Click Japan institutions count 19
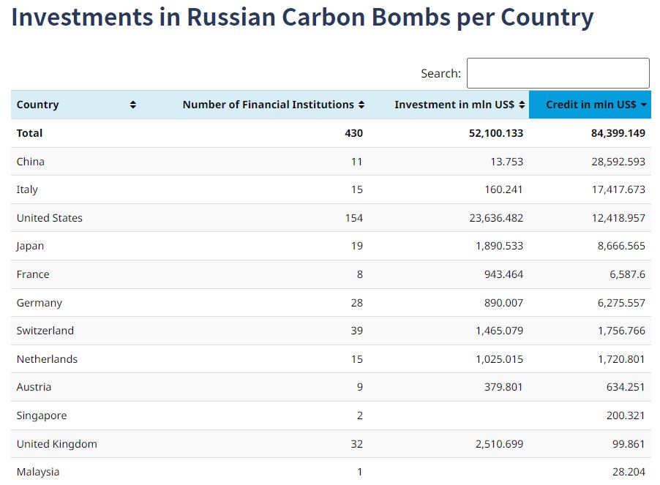The height and width of the screenshot is (485, 660). [357, 246]
